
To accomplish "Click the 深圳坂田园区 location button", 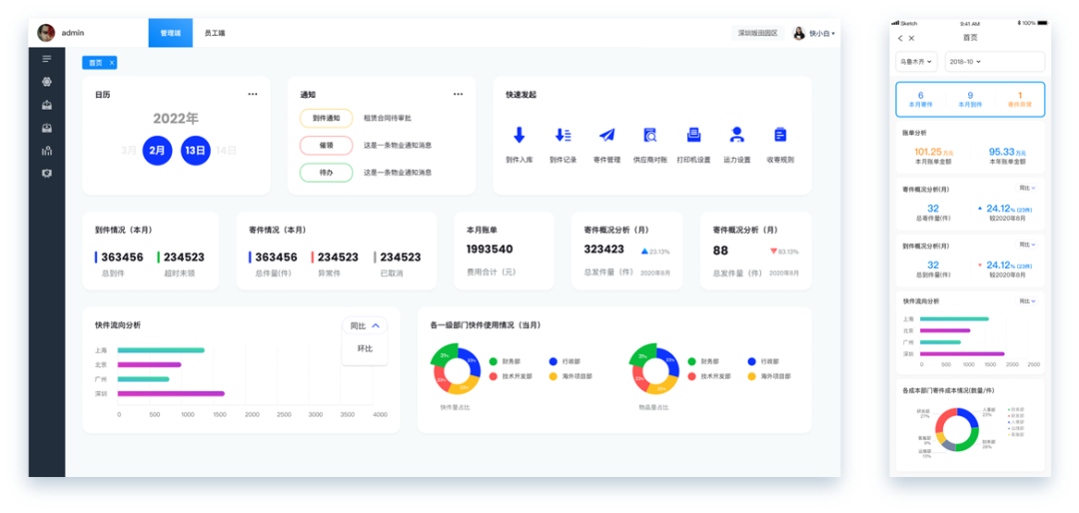I will [x=757, y=33].
